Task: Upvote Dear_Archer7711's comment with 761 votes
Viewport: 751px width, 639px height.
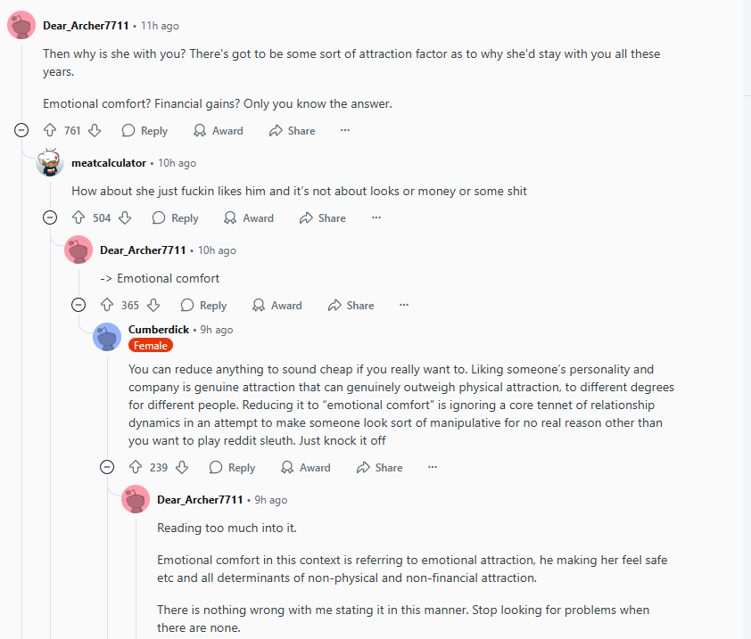Action: pyautogui.click(x=50, y=131)
